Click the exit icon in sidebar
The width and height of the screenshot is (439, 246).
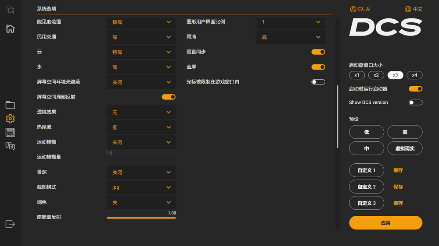tap(10, 224)
